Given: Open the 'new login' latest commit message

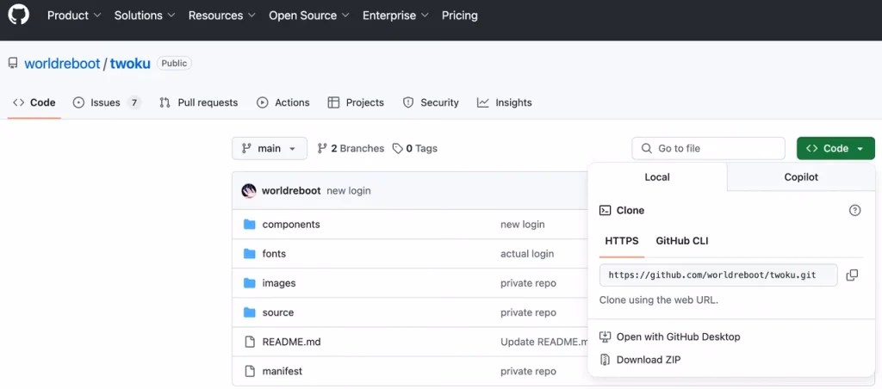Looking at the screenshot, I should point(349,190).
